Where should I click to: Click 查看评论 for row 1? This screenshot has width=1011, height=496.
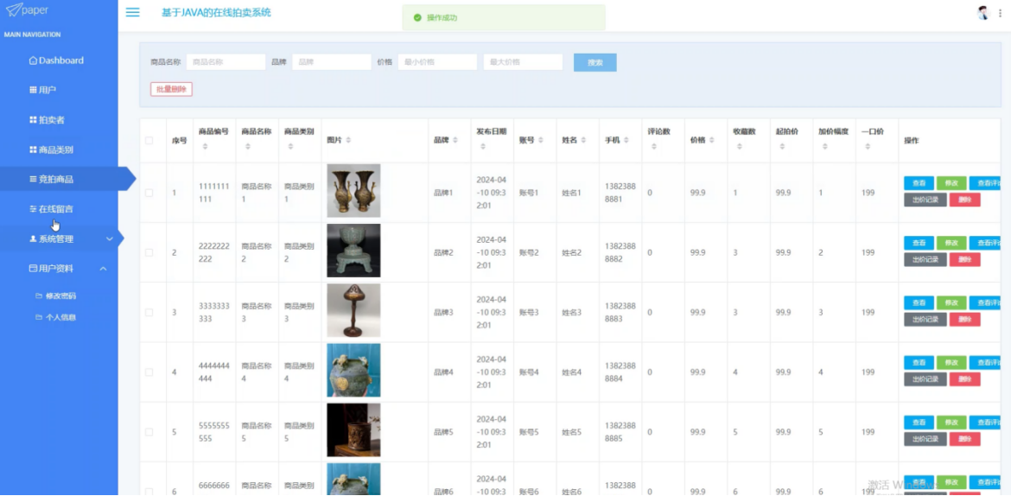(985, 183)
